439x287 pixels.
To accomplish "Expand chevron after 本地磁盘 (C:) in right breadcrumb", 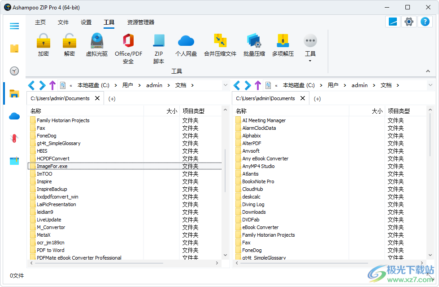I will [321, 85].
